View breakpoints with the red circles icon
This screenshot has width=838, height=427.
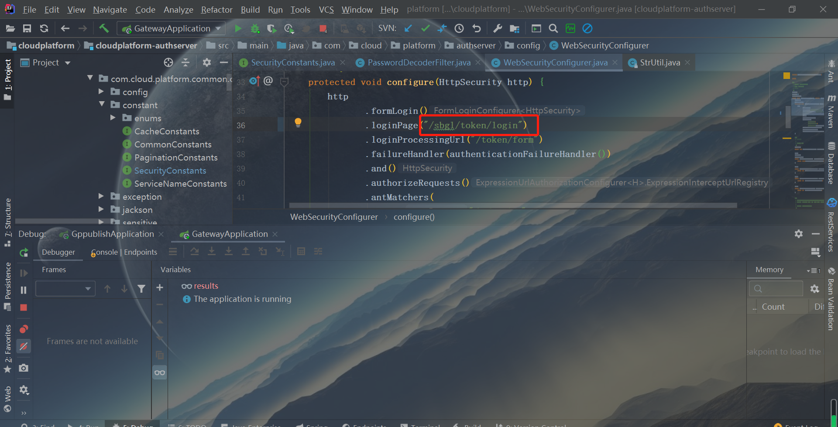tap(24, 328)
